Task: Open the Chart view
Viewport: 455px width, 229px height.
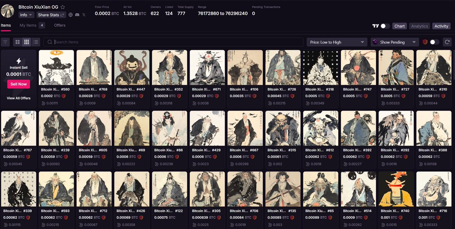Action: point(400,26)
